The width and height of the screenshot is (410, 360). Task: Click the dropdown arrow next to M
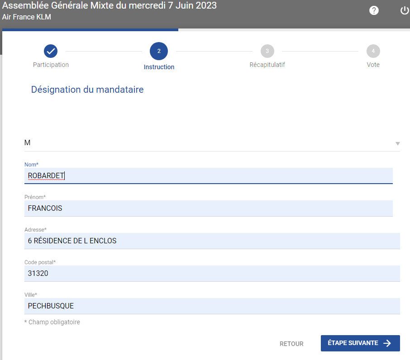(397, 143)
